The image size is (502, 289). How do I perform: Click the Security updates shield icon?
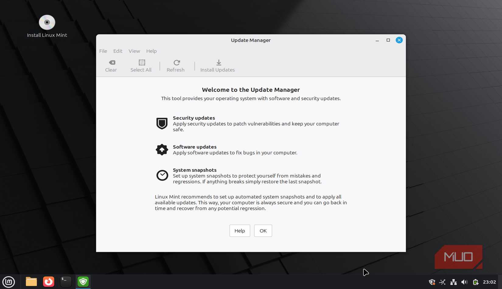pos(162,124)
